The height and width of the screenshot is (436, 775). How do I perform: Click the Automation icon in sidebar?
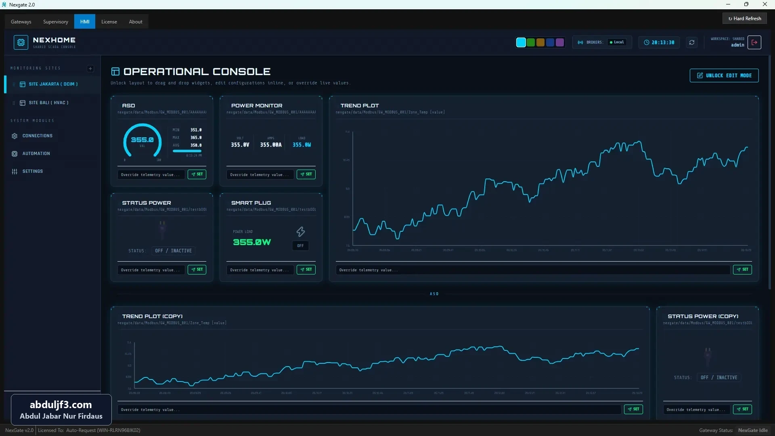click(x=15, y=154)
